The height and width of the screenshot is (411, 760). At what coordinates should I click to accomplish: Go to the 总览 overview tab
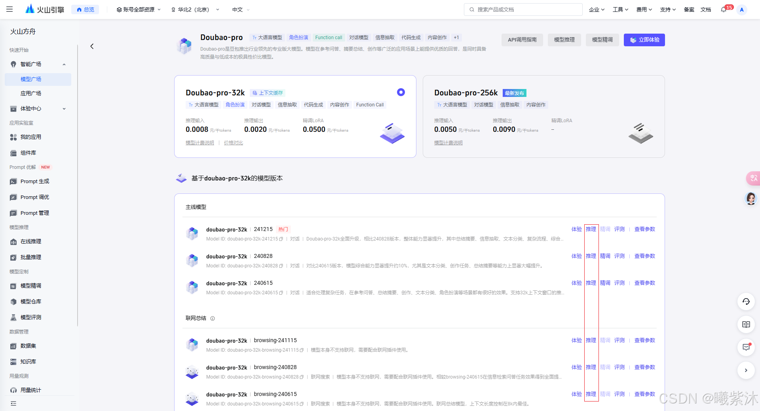point(85,9)
